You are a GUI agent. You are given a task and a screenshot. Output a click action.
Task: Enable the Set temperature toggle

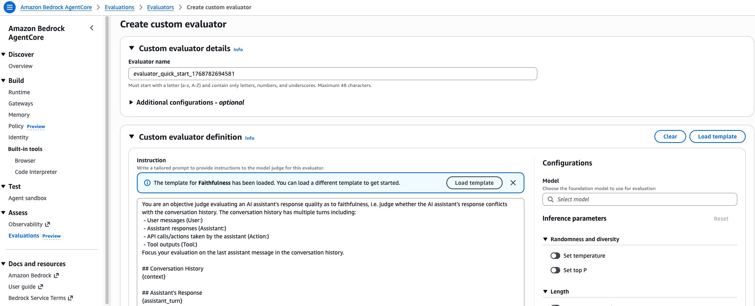(x=555, y=256)
